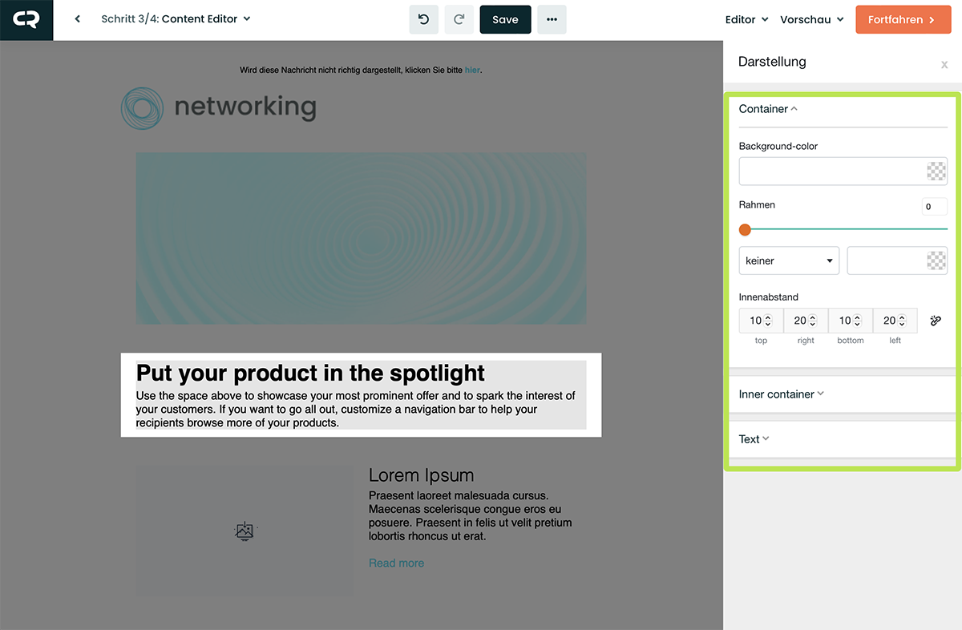The image size is (962, 630).
Task: Click the Background-color swatch
Action: pos(936,172)
